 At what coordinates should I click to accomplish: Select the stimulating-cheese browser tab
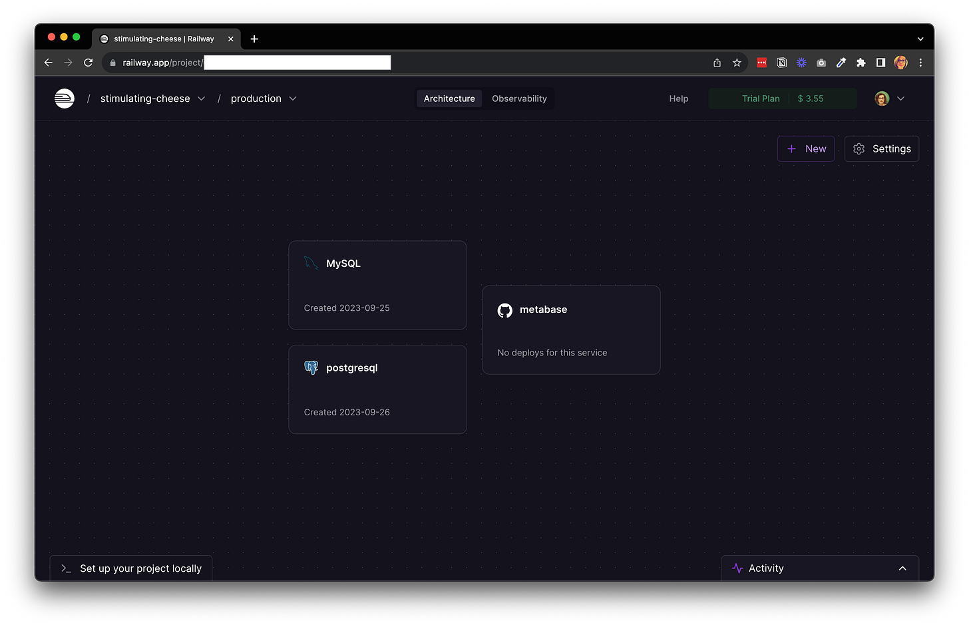coord(166,39)
